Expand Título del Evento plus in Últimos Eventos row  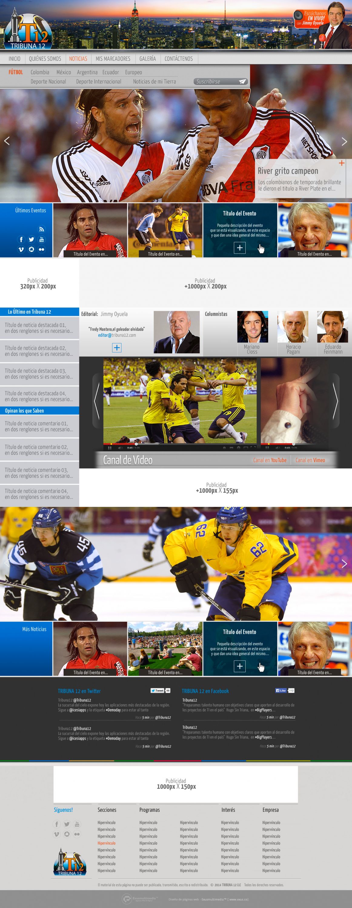pyautogui.click(x=240, y=247)
